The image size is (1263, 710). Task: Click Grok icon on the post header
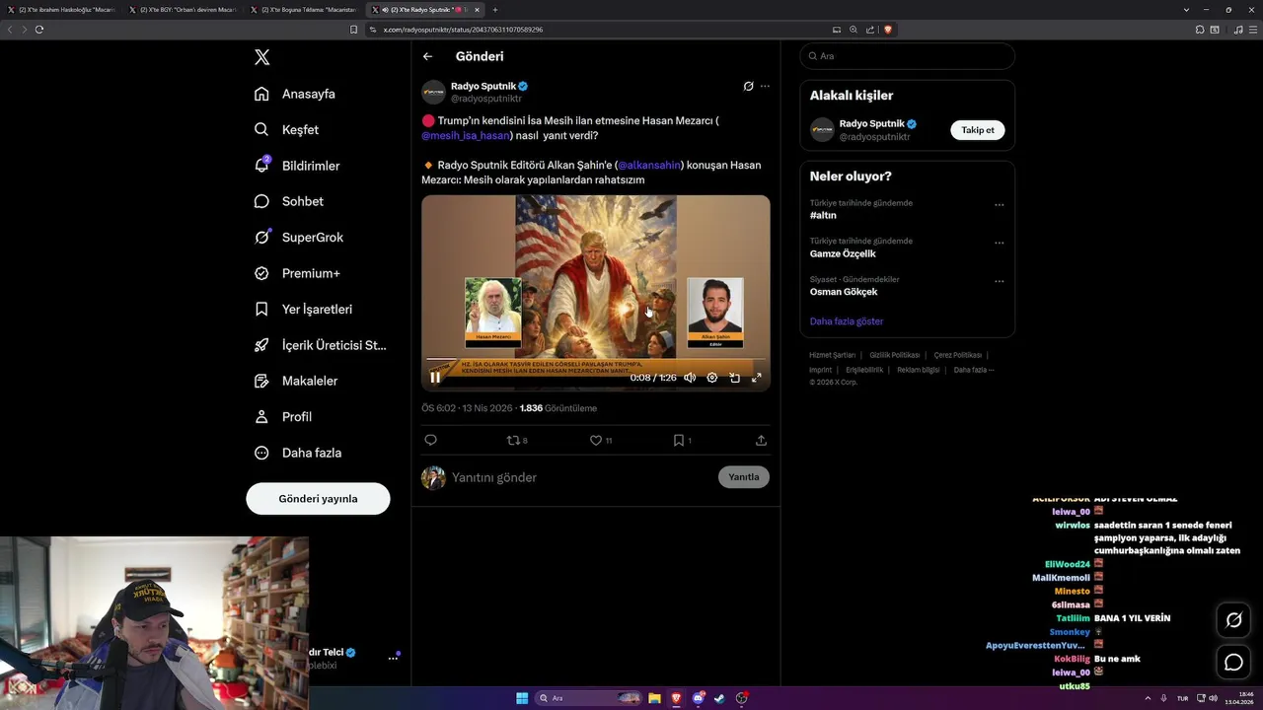[x=748, y=87]
